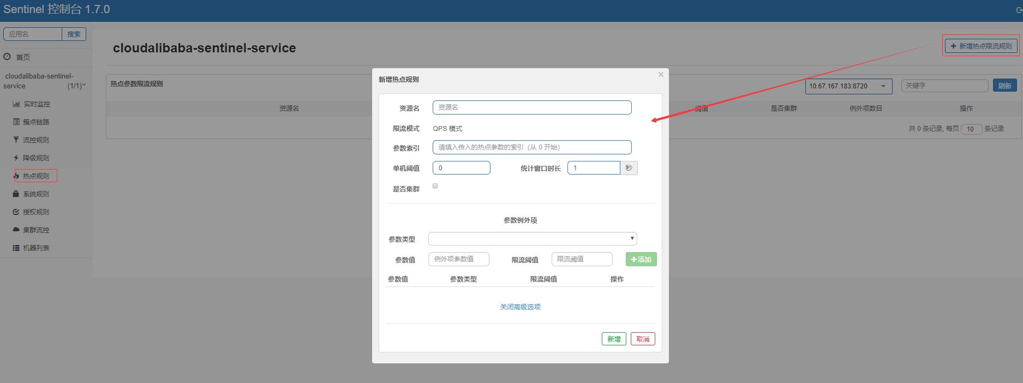Viewport: 1023px width, 383px height.
Task: Open 降级规则 menu item
Action: tap(36, 158)
